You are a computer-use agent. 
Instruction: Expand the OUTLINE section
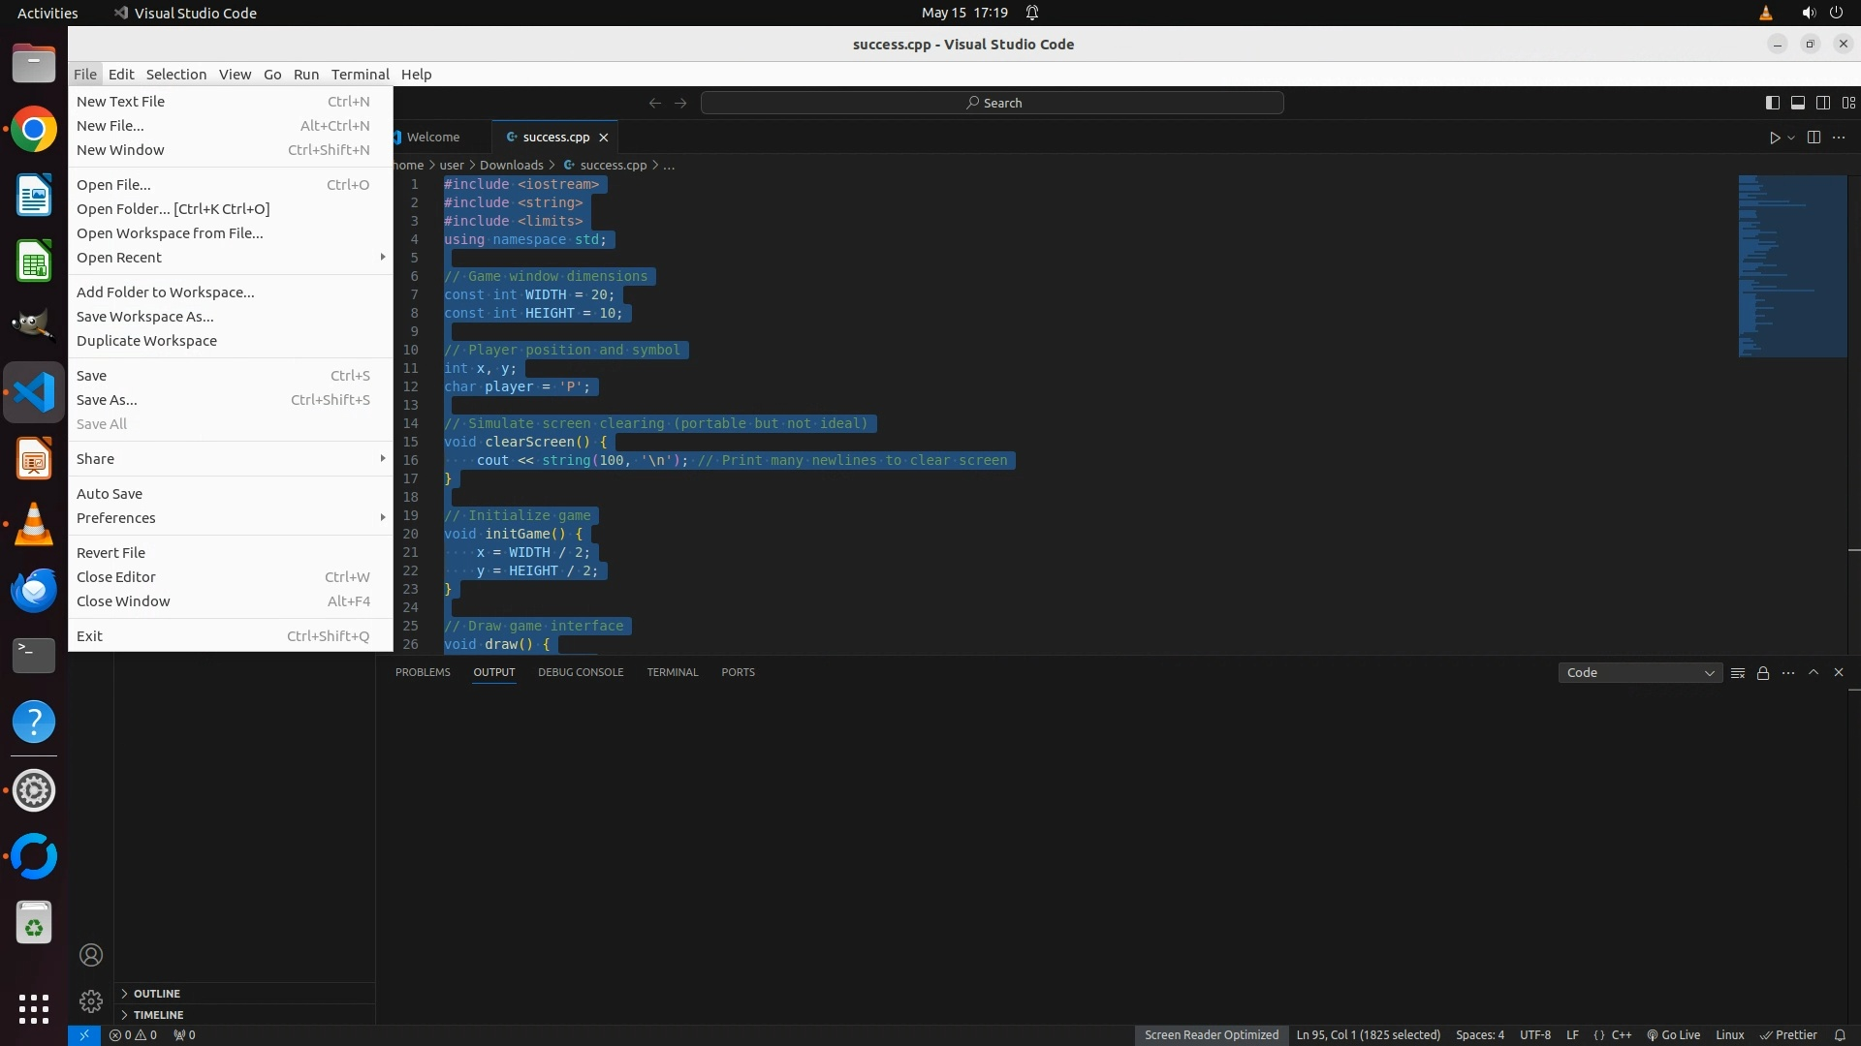point(156,994)
